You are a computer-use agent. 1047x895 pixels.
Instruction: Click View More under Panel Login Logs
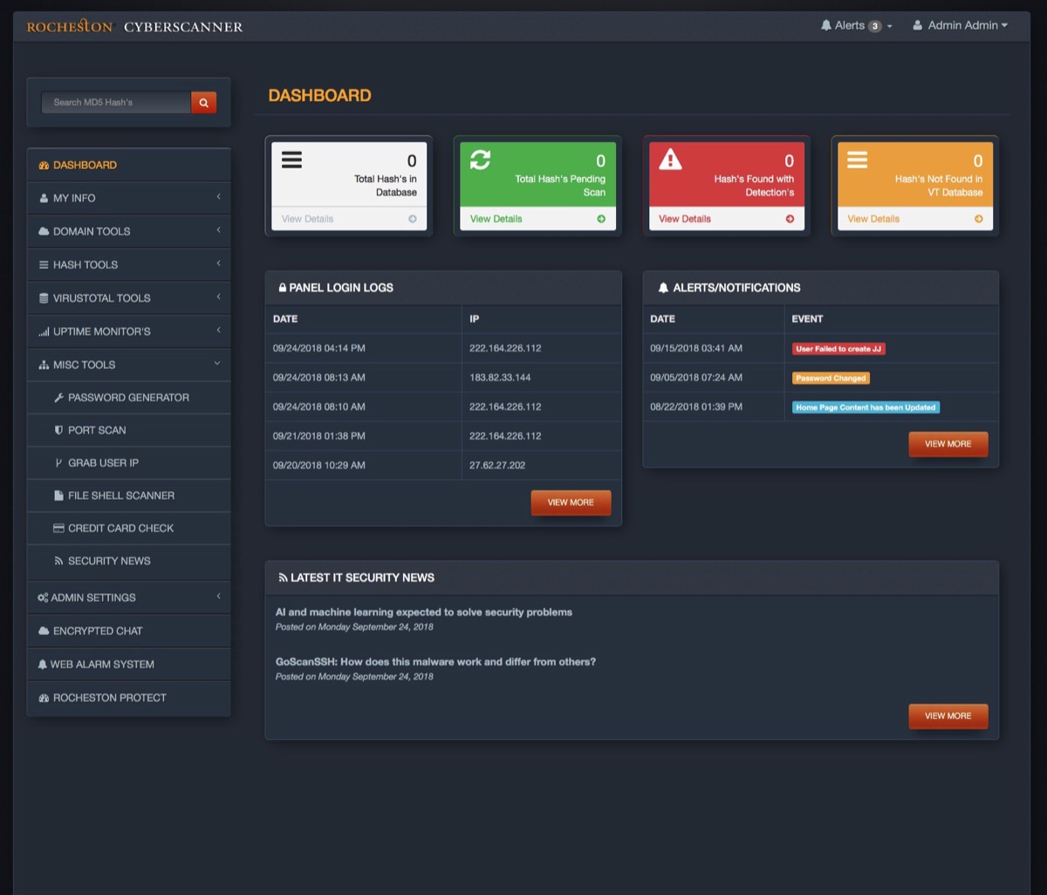571,502
